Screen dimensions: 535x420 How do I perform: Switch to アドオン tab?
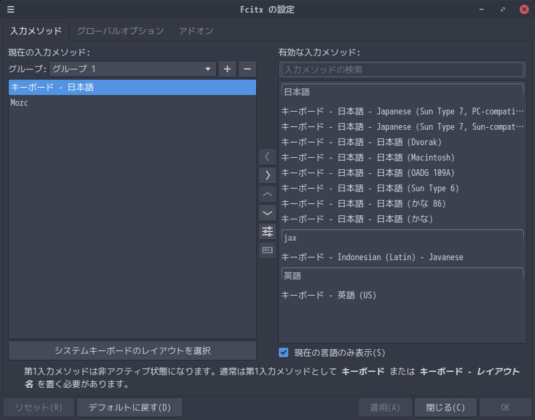[196, 31]
